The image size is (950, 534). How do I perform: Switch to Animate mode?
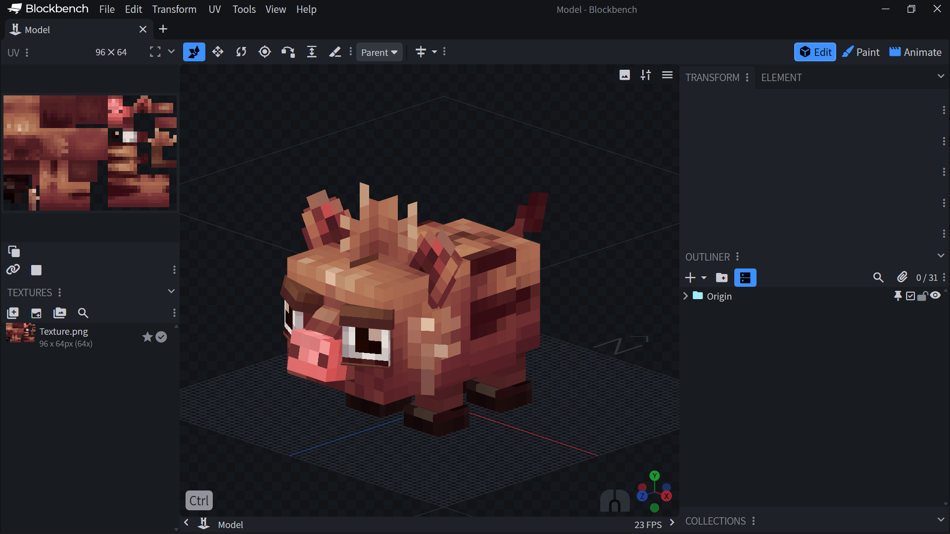[x=915, y=52]
